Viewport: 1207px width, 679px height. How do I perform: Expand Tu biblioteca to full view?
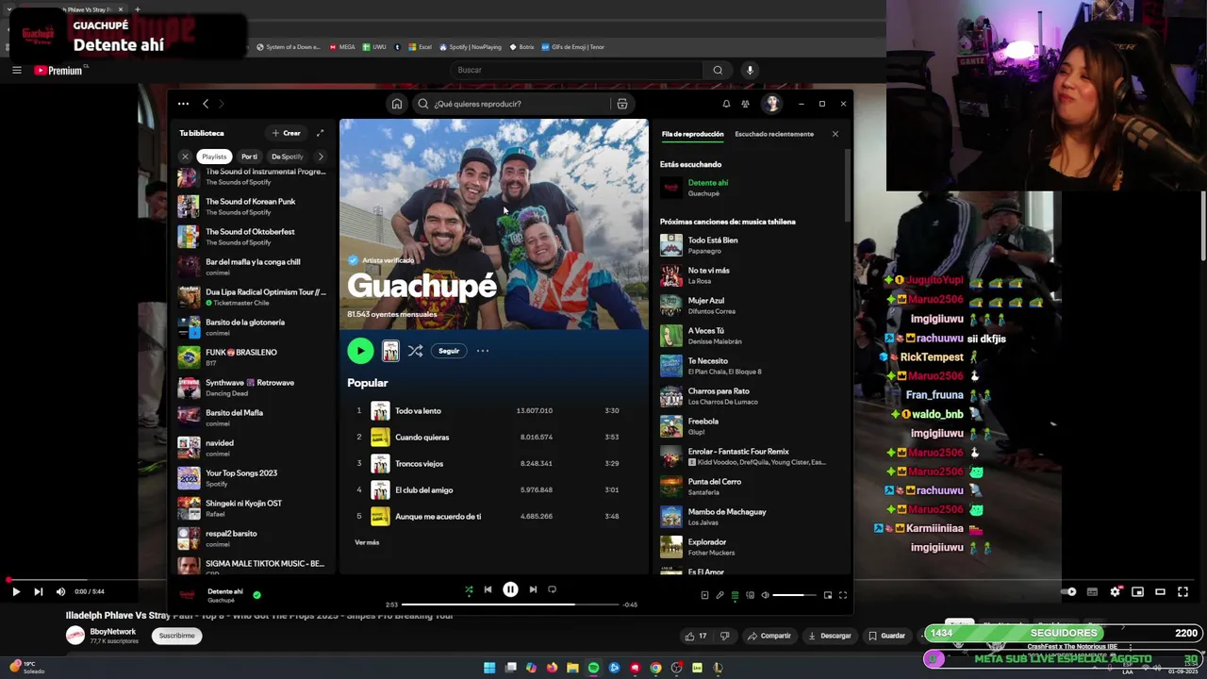320,133
